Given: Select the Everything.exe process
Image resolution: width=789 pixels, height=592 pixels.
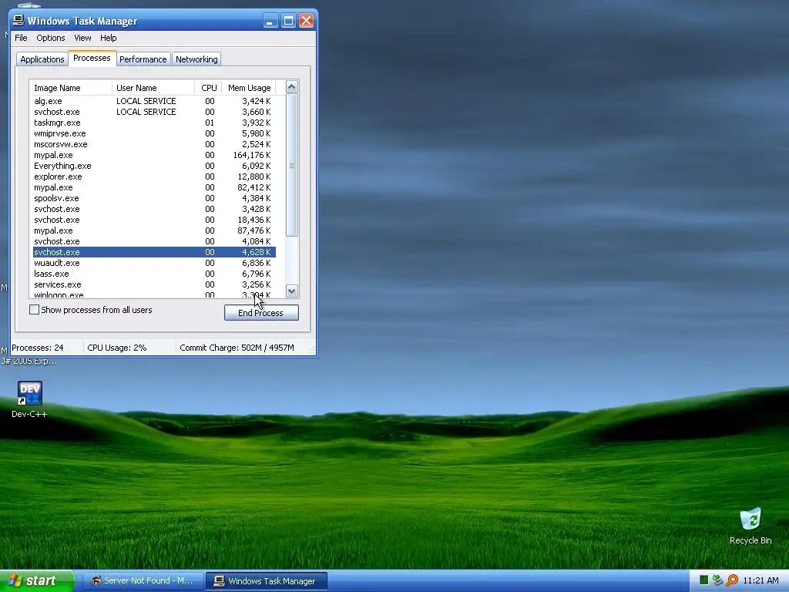Looking at the screenshot, I should [154, 166].
